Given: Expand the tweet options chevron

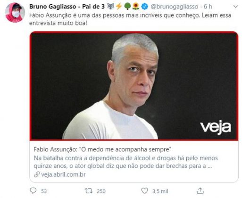Looking at the screenshot, I should [235, 7].
